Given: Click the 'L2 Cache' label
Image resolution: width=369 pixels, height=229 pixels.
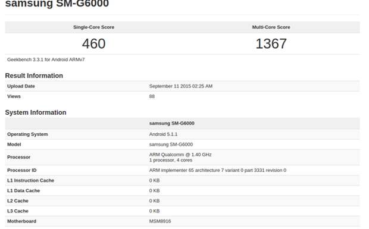Looking at the screenshot, I should pyautogui.click(x=18, y=201).
